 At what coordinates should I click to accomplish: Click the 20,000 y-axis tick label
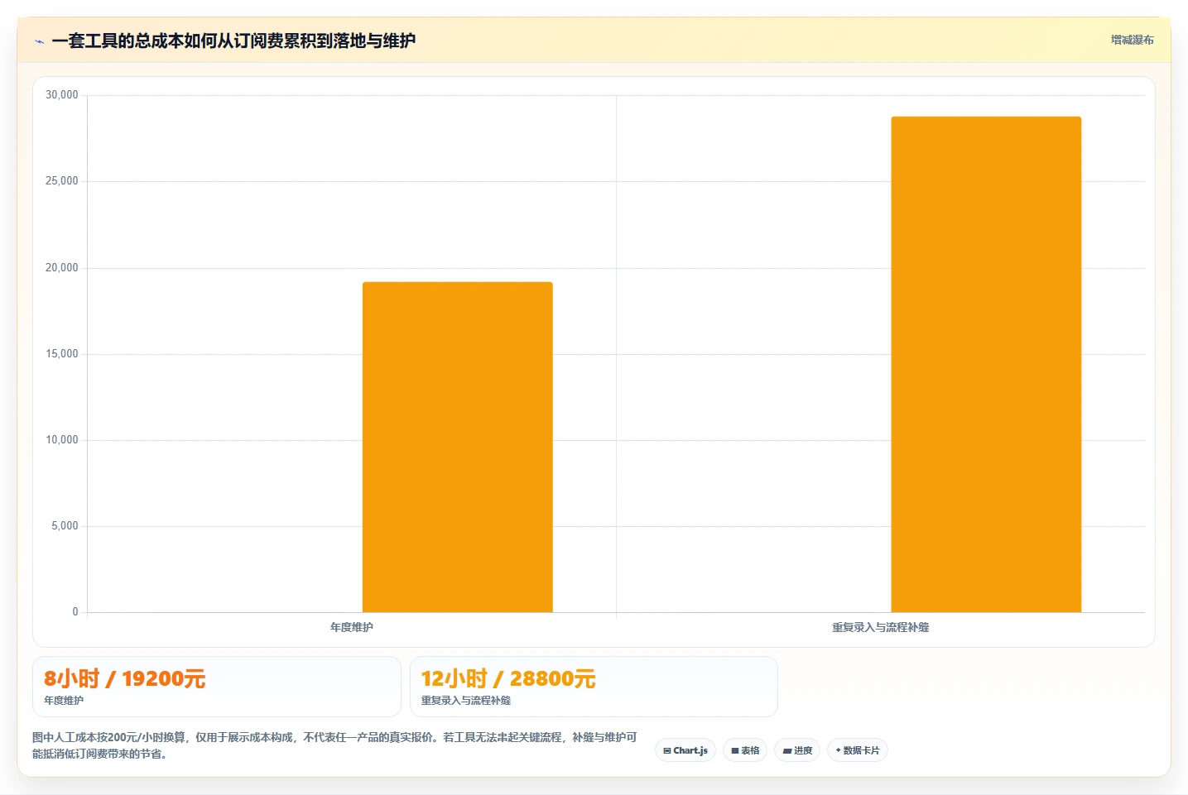62,268
